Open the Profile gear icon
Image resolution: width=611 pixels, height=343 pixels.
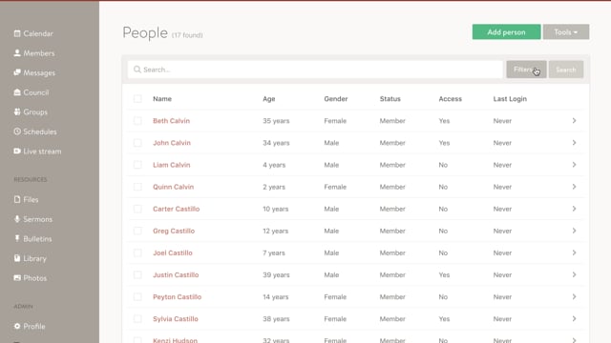[17, 326]
